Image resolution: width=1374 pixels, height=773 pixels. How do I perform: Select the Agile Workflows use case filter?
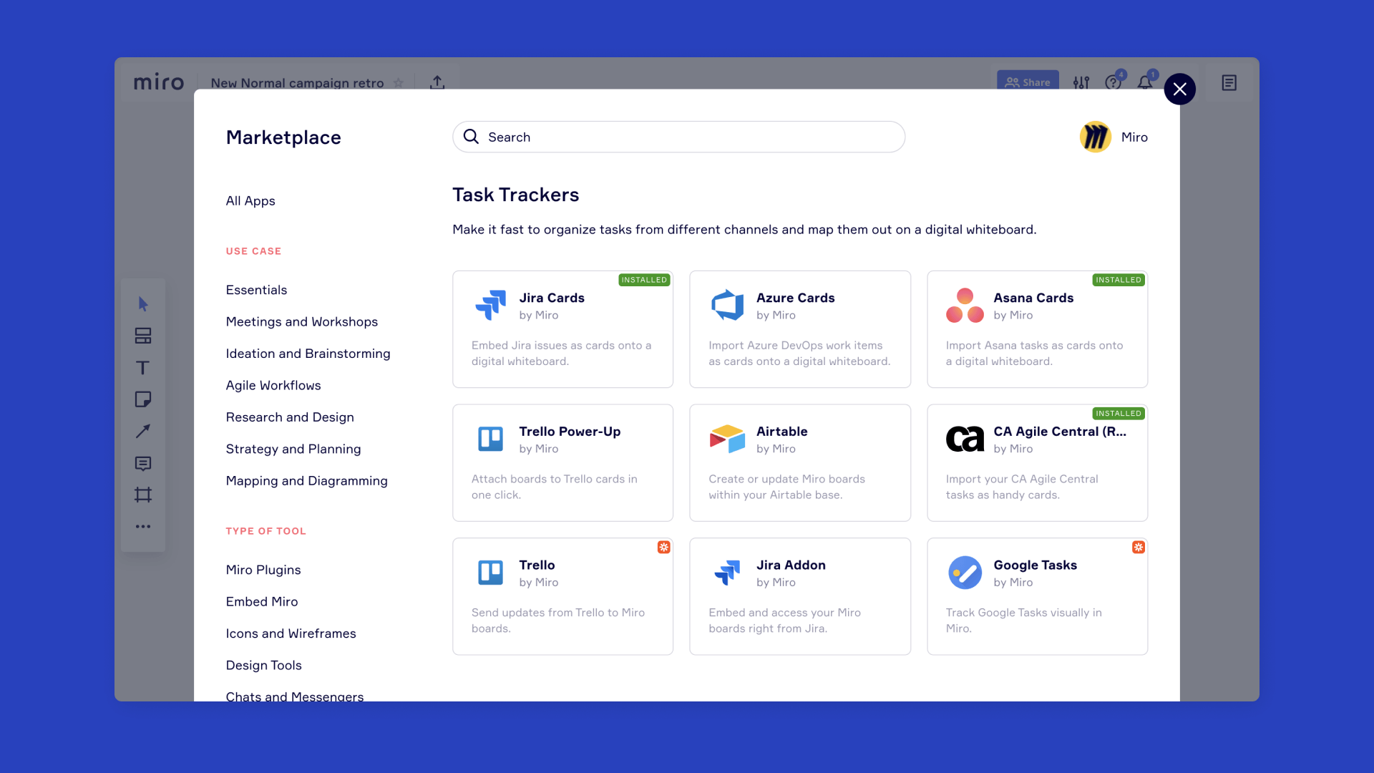click(x=273, y=385)
